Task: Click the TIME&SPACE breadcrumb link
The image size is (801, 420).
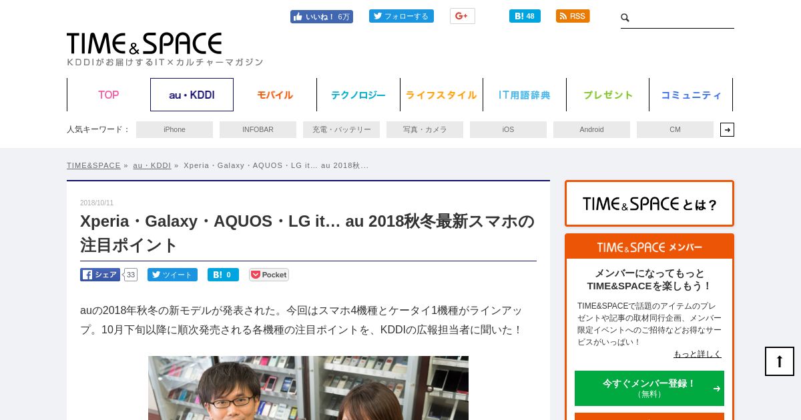Action: coord(93,165)
